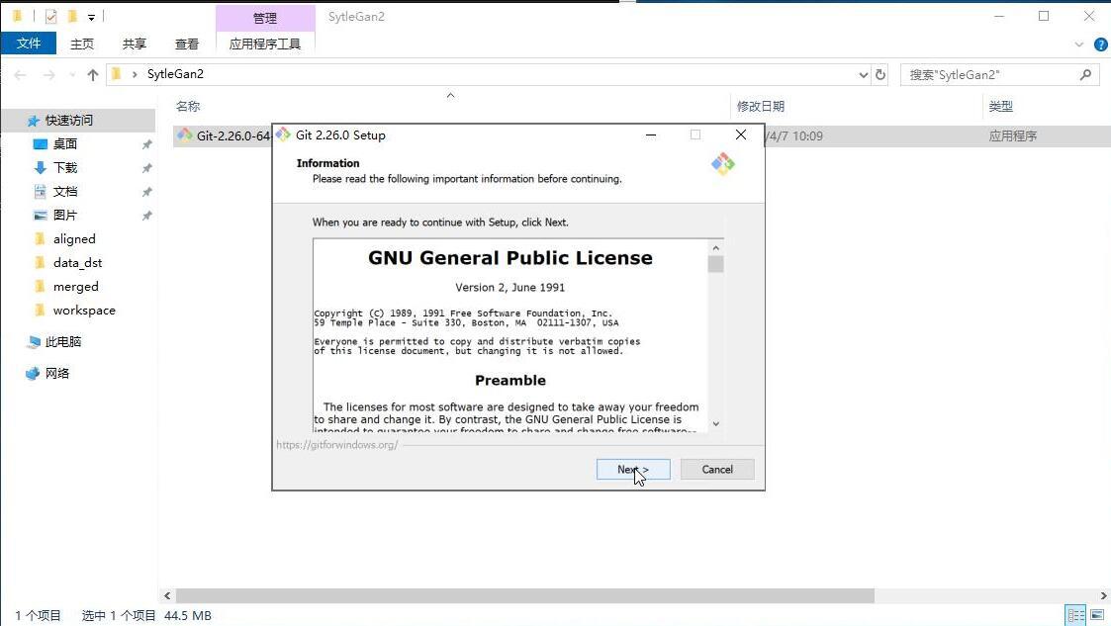Viewport: 1111px width, 626px height.
Task: Switch to the 查看 ribbon tab
Action: point(186,44)
